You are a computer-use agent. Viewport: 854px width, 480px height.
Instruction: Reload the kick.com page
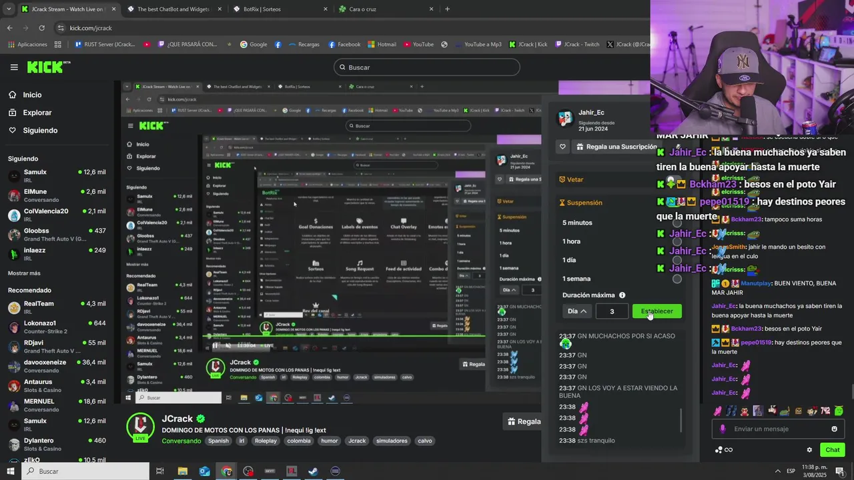pos(41,28)
